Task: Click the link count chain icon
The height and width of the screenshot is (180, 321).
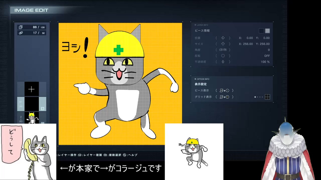Action: tap(21, 33)
